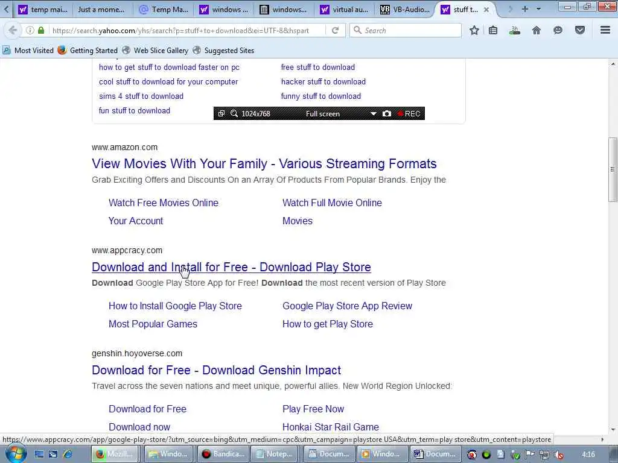Image resolution: width=618 pixels, height=463 pixels.
Task: Click the muted volume tray icon
Action: coord(559,455)
